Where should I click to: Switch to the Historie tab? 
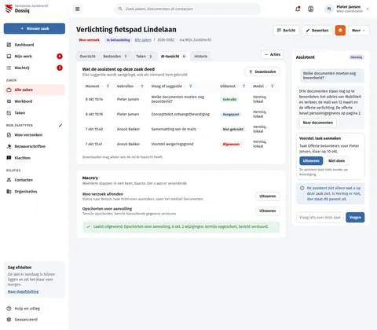[201, 57]
